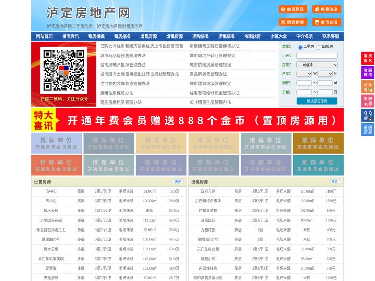Open the 顺城街127号 rental listing

[208, 239]
